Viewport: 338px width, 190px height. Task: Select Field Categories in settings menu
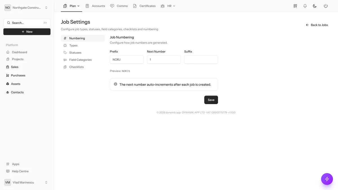pyautogui.click(x=83, y=60)
